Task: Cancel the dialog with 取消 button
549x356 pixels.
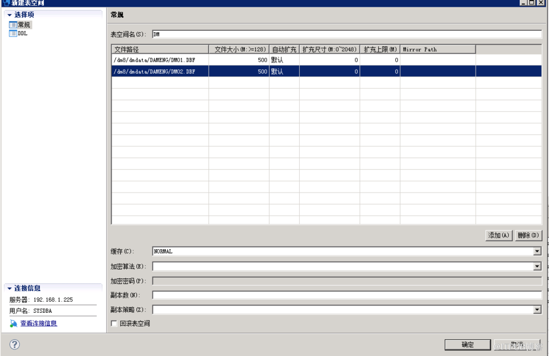Action: tap(518, 345)
